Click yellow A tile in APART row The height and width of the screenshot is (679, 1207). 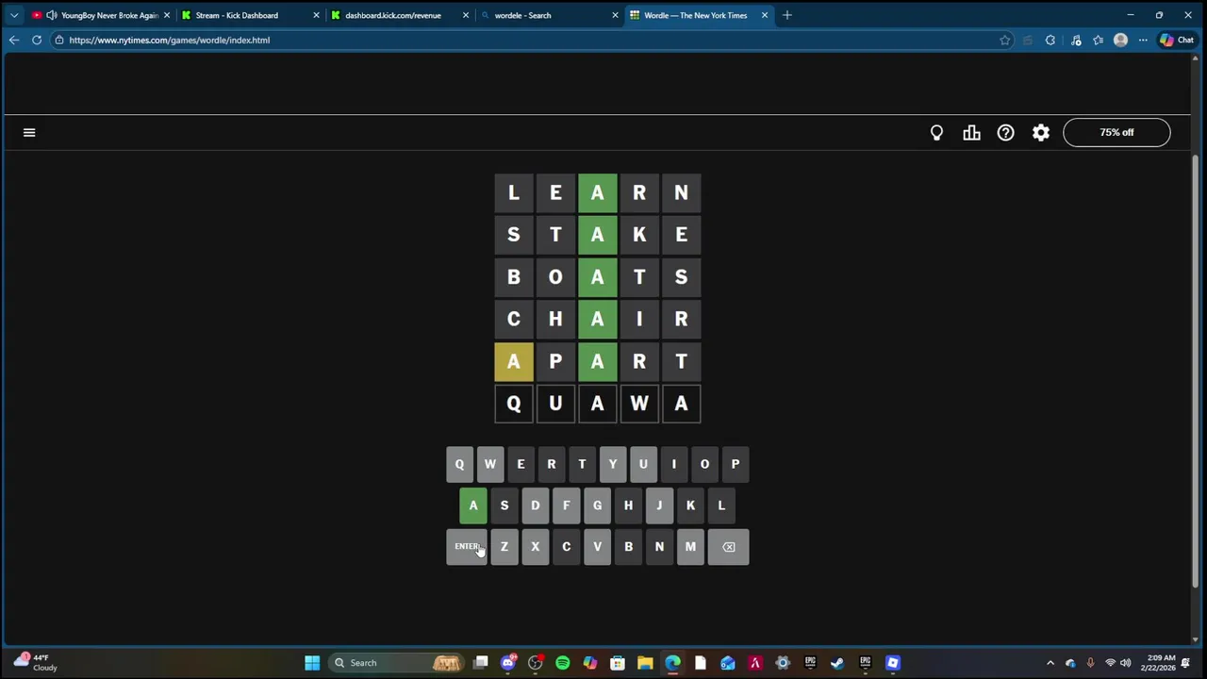(514, 362)
